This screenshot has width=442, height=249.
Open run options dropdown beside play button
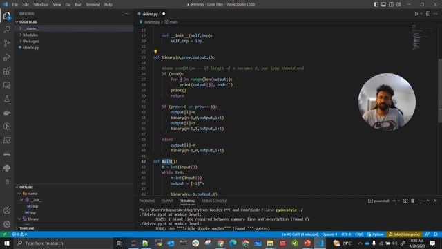click(x=421, y=14)
